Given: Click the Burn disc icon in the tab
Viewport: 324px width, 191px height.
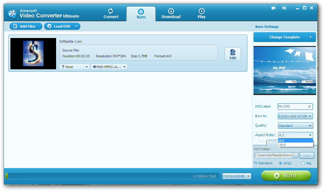Looking at the screenshot, I should tap(141, 12).
